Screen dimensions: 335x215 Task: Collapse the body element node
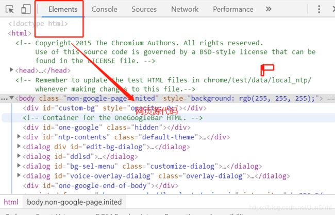coord(12,98)
